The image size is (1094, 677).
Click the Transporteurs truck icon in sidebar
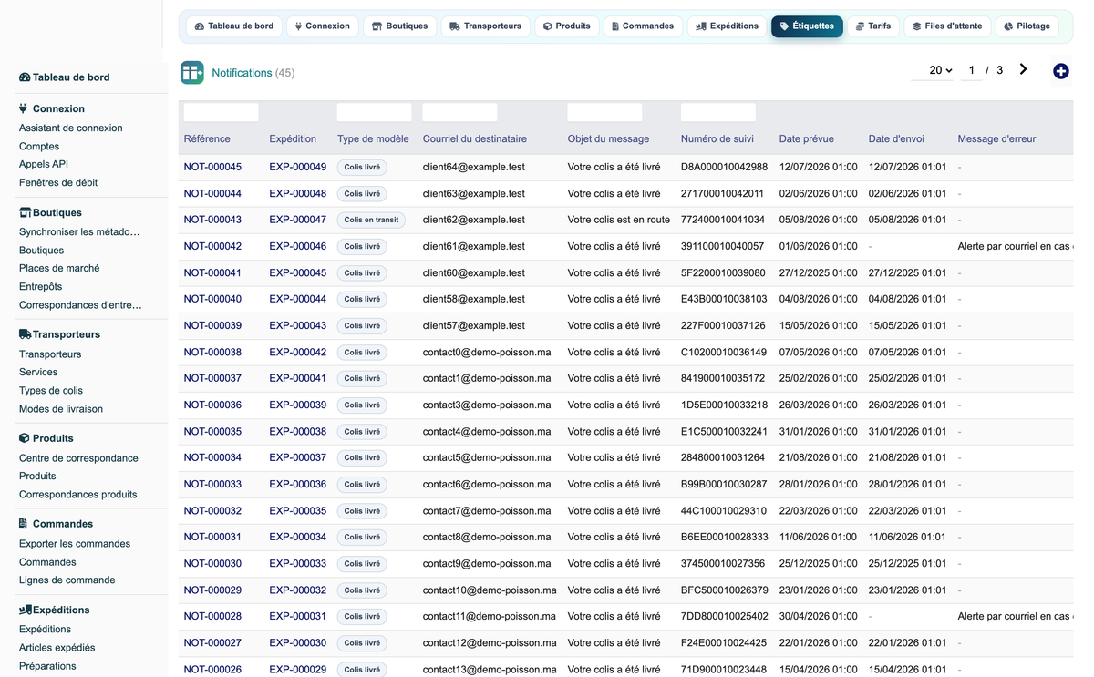pos(25,334)
